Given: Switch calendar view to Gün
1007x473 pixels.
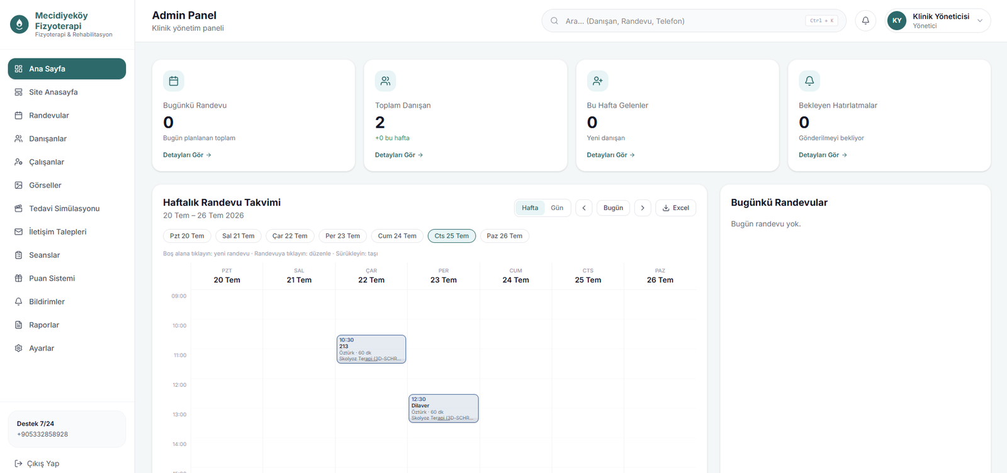Looking at the screenshot, I should tap(557, 208).
